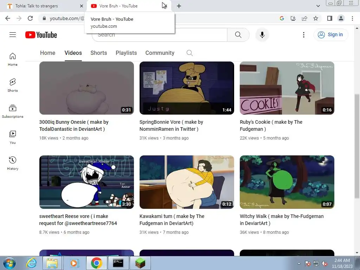Click the Sign in button
360x270 pixels.
coord(330,35)
